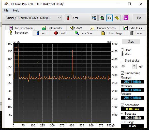Click the red cross Health icon
This screenshot has height=130, width=149.
click(x=56, y=33)
